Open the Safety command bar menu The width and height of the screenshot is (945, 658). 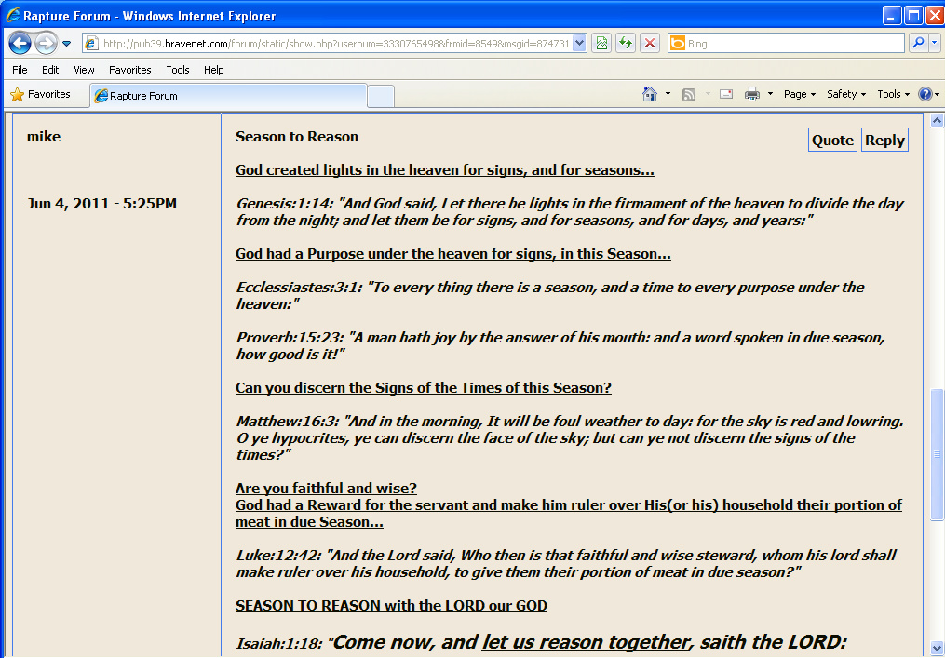click(846, 94)
